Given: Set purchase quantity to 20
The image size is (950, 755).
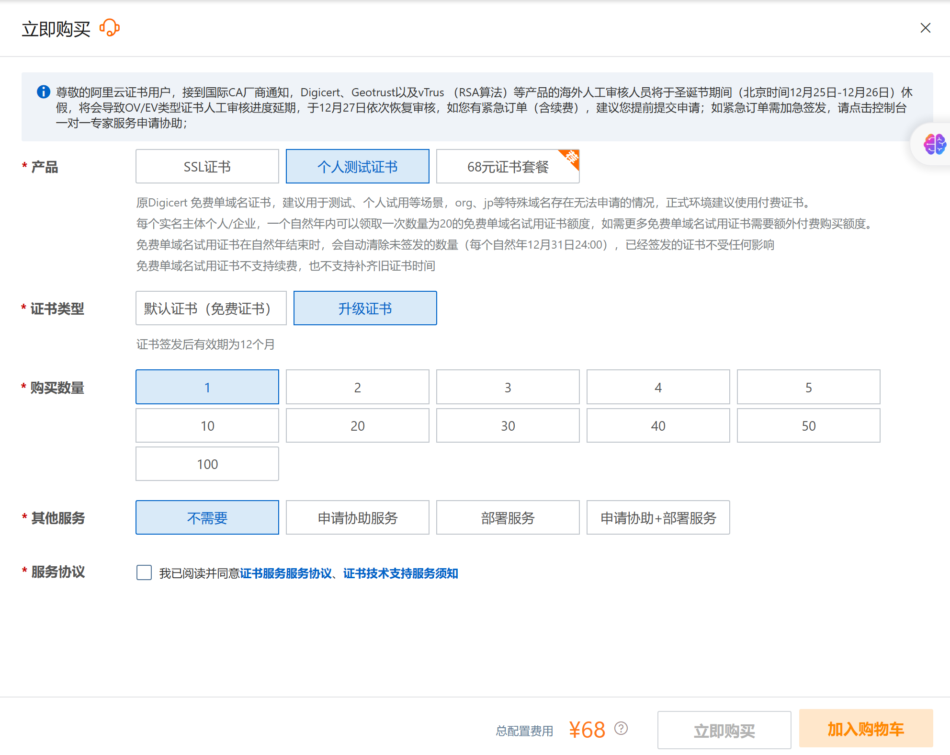Looking at the screenshot, I should [358, 425].
